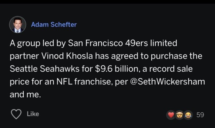215x128 pixels.
Task: View the 59 reactions count
Action: tap(200, 115)
